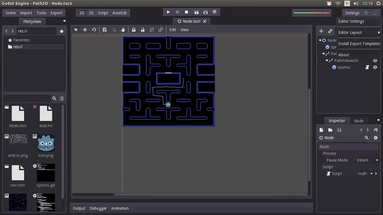Lock the selected object with closed padlock

click(x=134, y=30)
